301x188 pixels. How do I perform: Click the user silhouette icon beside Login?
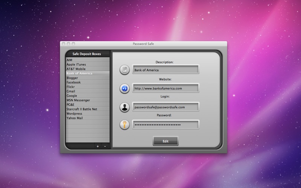[x=125, y=107]
